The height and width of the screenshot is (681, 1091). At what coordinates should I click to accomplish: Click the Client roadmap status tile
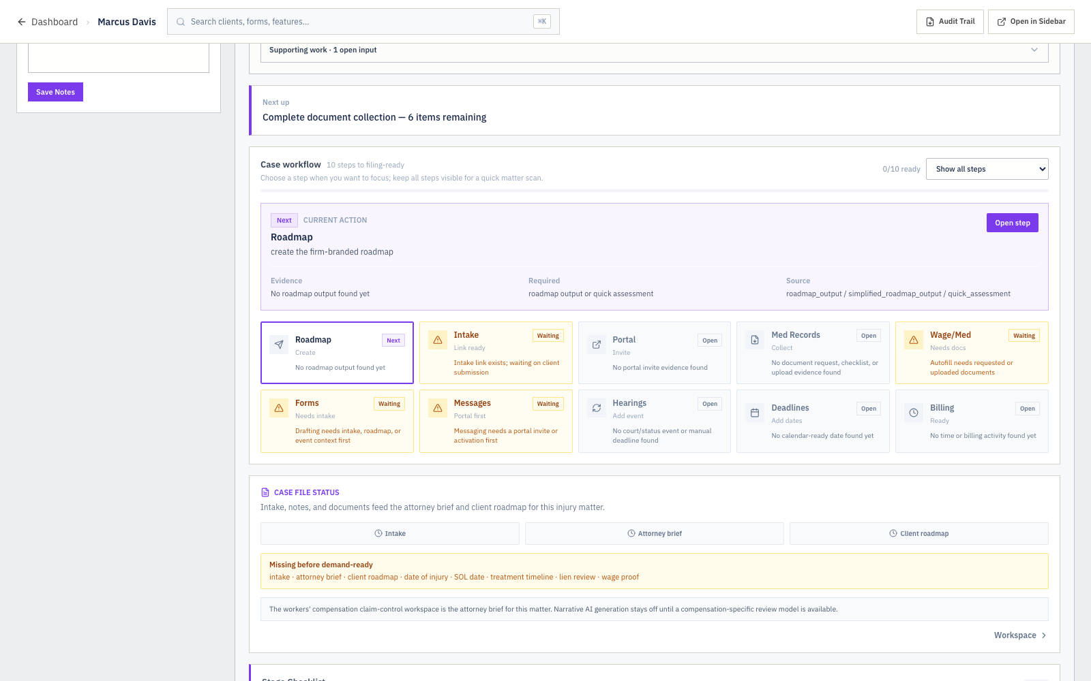[x=919, y=533]
